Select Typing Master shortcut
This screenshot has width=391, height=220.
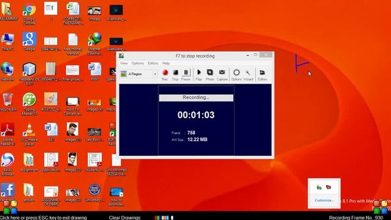pos(29,104)
